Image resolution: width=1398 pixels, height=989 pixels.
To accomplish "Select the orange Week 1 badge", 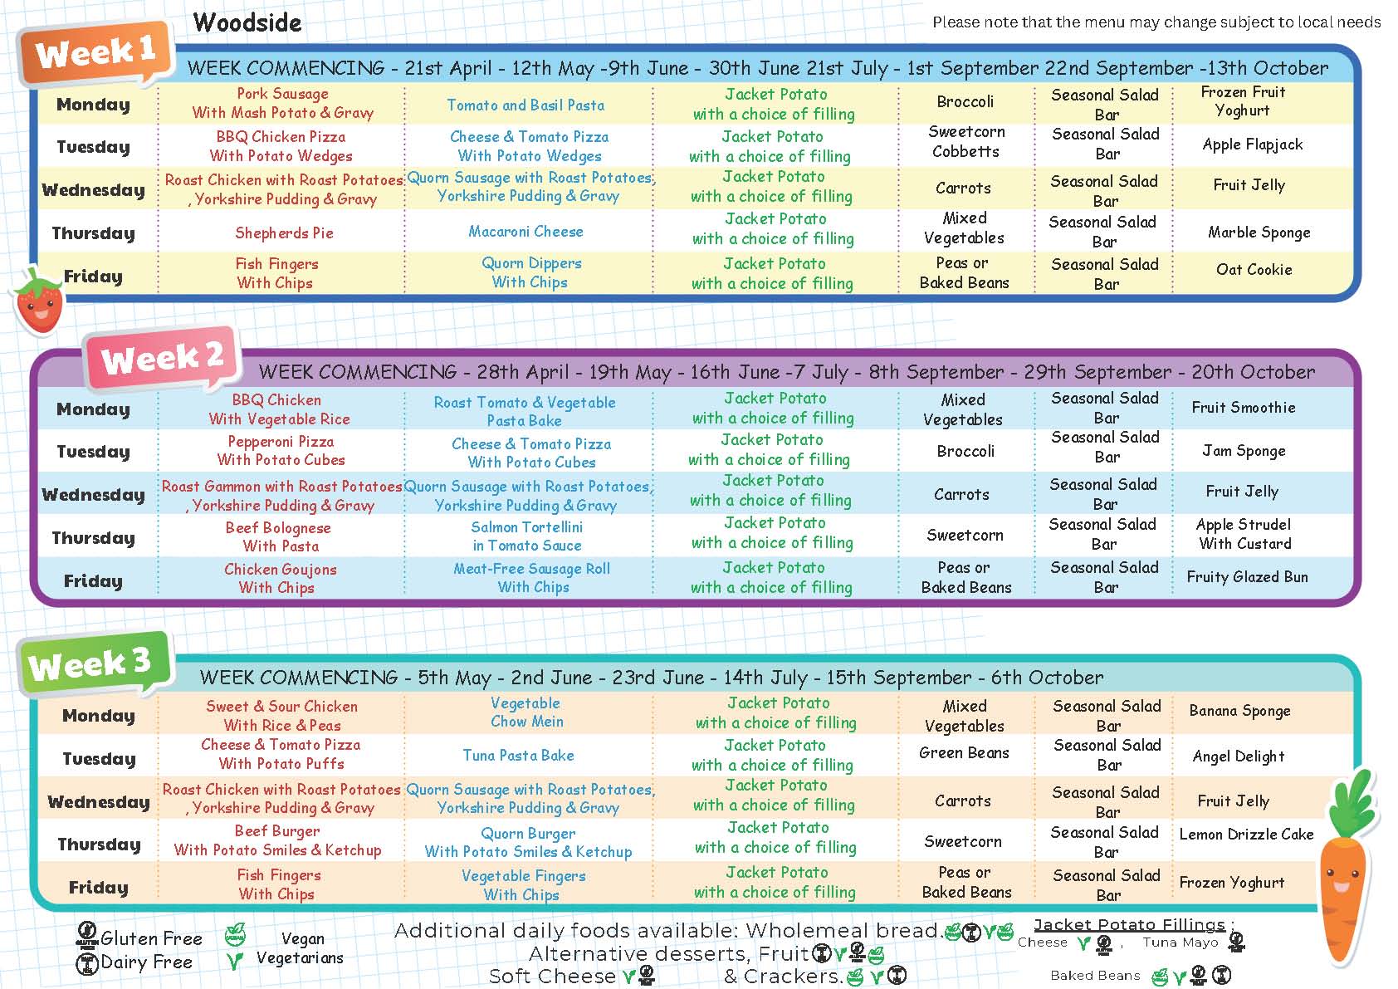I will tap(97, 52).
